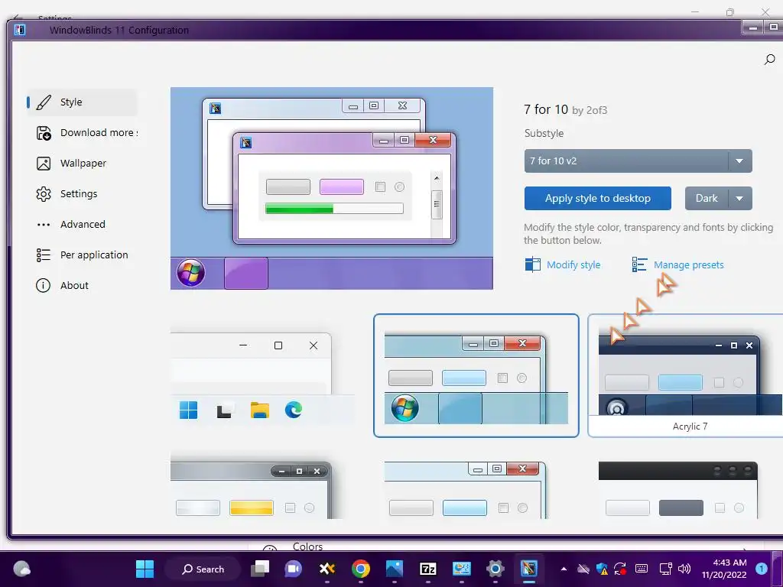Viewport: 783px width, 587px height.
Task: Click the 2of3 author name
Action: tap(596, 110)
